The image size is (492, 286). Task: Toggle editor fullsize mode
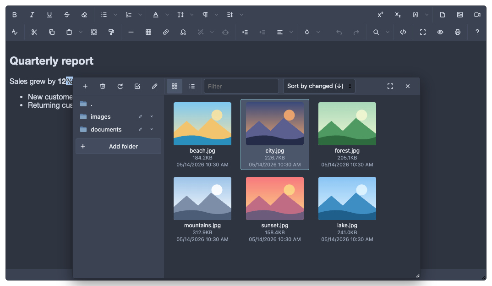(x=423, y=32)
